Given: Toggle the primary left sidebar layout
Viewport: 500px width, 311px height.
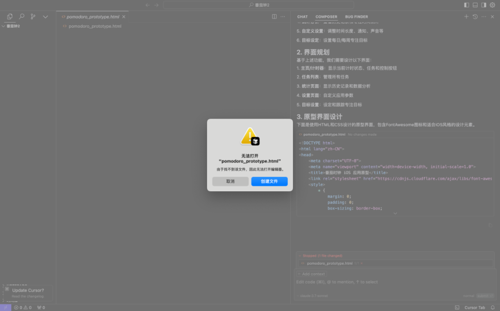Looking at the screenshot, I should tap(466, 5).
